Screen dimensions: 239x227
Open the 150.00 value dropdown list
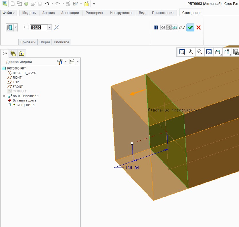(50, 27)
